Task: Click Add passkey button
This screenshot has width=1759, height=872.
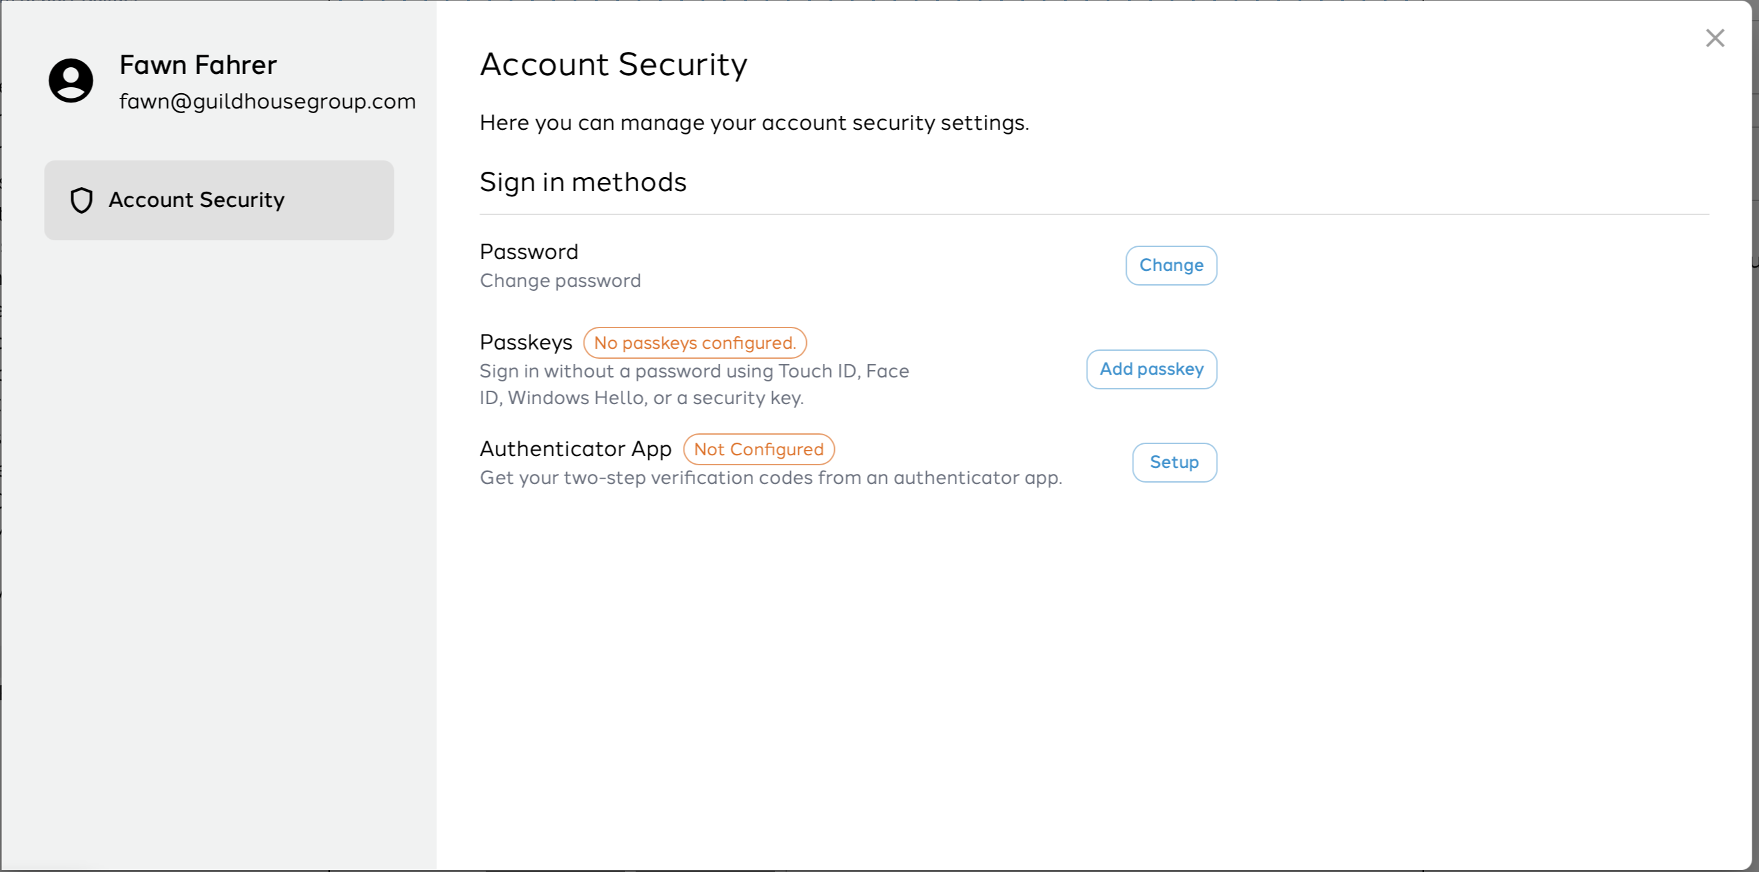Action: 1151,369
